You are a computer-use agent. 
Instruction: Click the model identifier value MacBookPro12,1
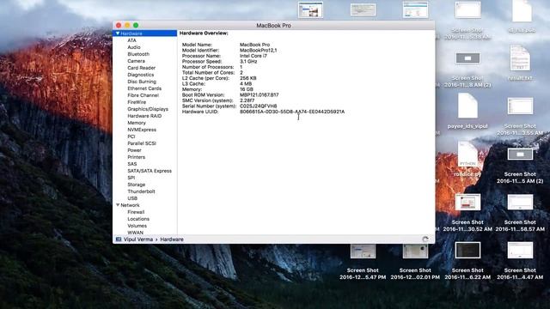pyautogui.click(x=258, y=50)
